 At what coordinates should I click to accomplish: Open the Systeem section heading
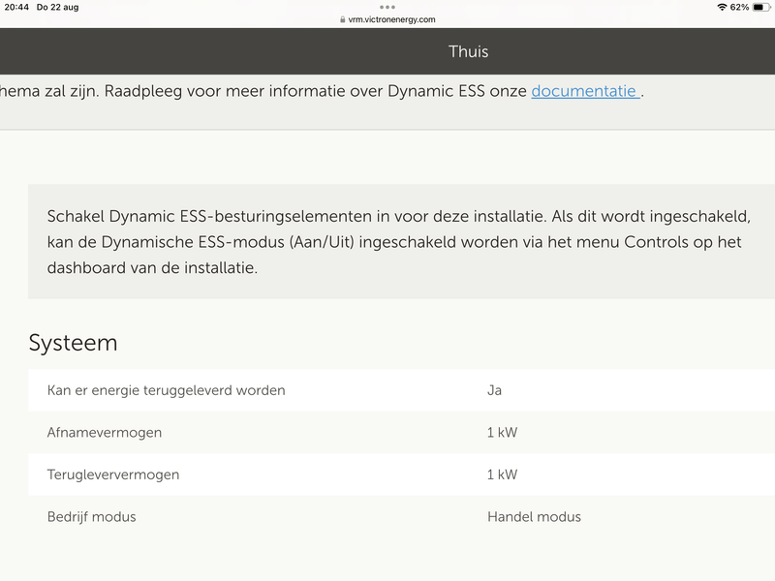pyautogui.click(x=74, y=343)
